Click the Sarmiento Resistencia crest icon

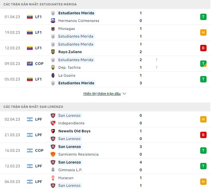pos(53,154)
